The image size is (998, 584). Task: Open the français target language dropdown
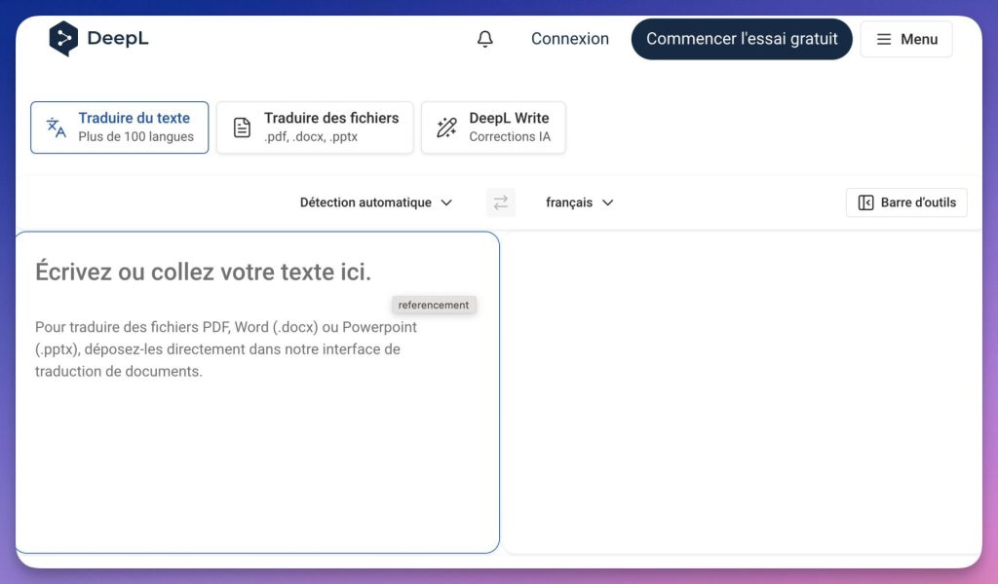pyautogui.click(x=579, y=202)
